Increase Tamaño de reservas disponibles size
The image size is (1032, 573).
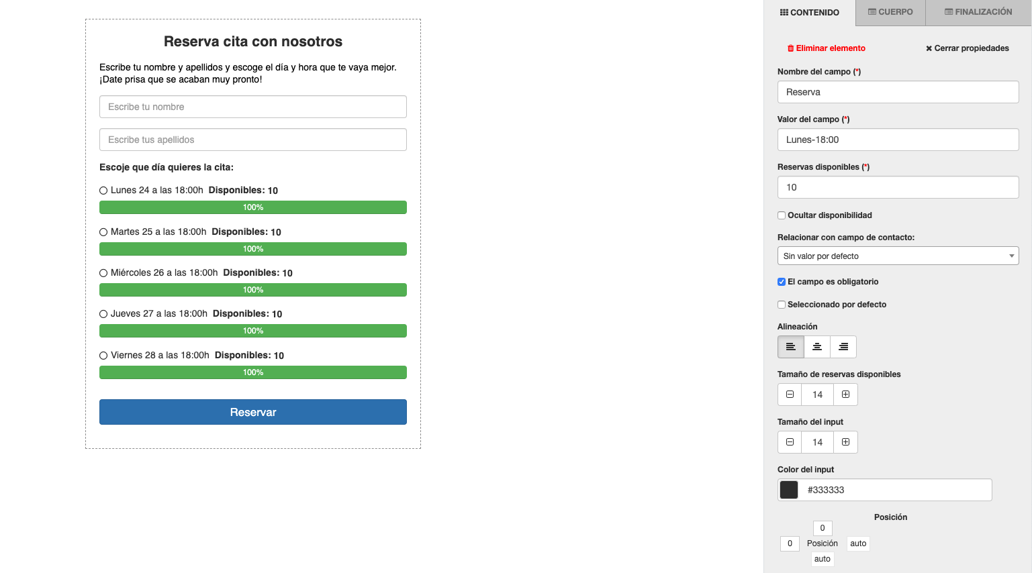click(845, 395)
